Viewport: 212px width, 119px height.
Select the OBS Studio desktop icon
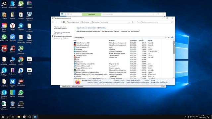click(21, 105)
